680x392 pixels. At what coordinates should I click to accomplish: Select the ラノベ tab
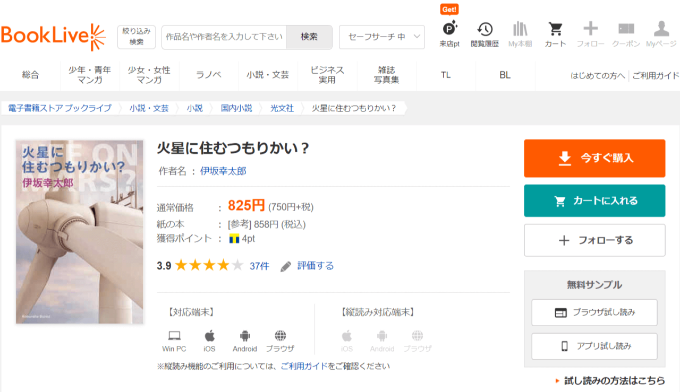[x=209, y=75]
